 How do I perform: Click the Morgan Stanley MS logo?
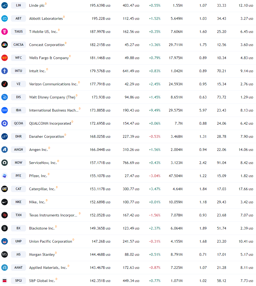tap(5, 254)
